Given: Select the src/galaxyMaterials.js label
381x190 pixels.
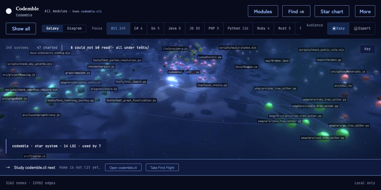Looking at the screenshot, I should pos(348,72).
